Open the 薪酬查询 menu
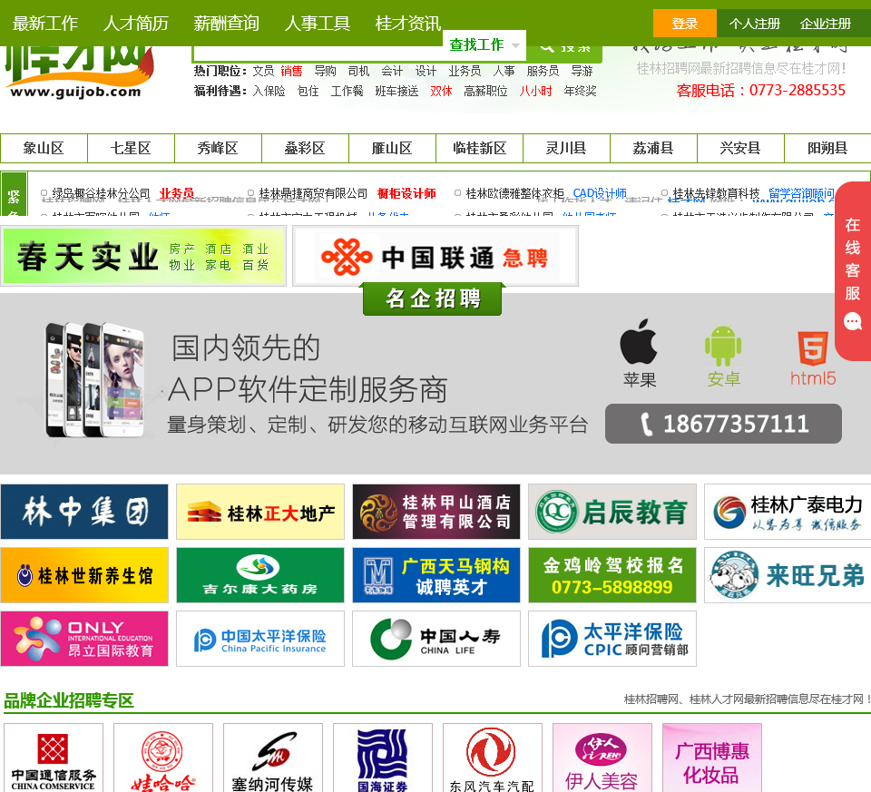The width and height of the screenshot is (871, 792). 227,24
